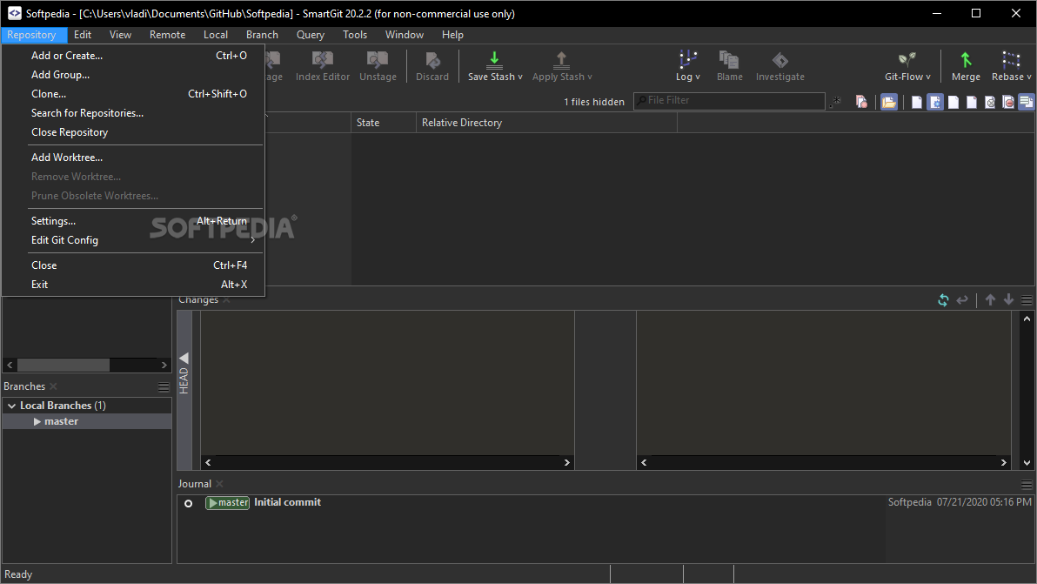The image size is (1037, 584).
Task: Choose Search for Repositories menu entry
Action: 133,113
